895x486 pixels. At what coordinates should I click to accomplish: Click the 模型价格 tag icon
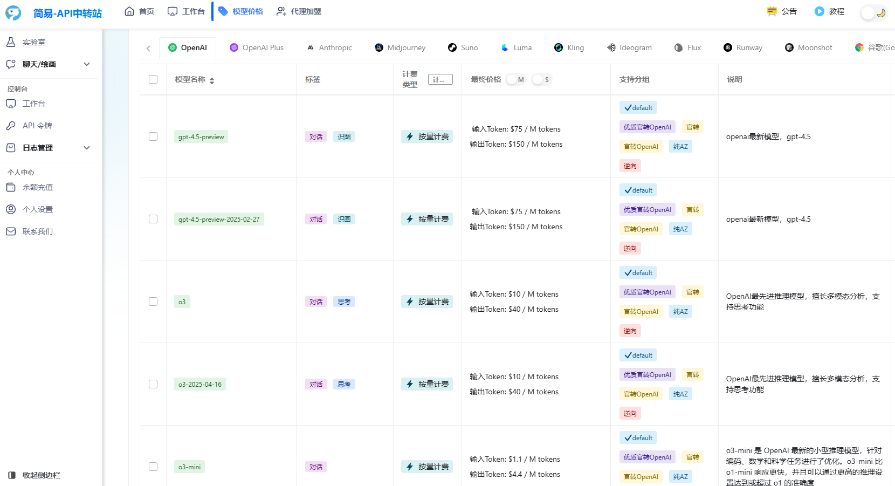pyautogui.click(x=223, y=11)
